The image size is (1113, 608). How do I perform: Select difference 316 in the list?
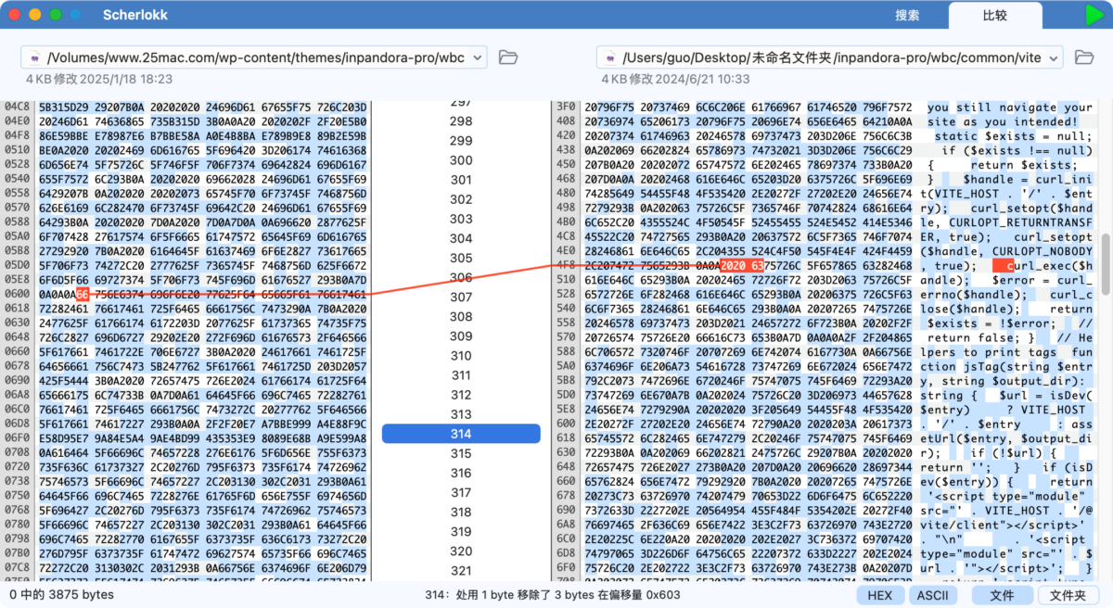pyautogui.click(x=461, y=473)
